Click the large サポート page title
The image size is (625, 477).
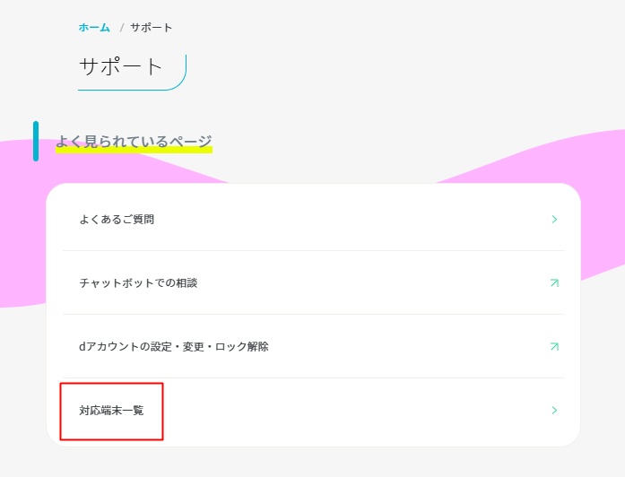click(x=120, y=66)
